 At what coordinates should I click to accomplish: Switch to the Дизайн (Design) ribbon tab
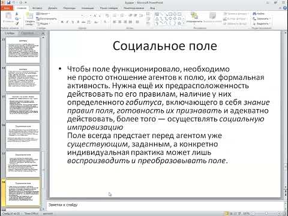pyautogui.click(x=53, y=8)
